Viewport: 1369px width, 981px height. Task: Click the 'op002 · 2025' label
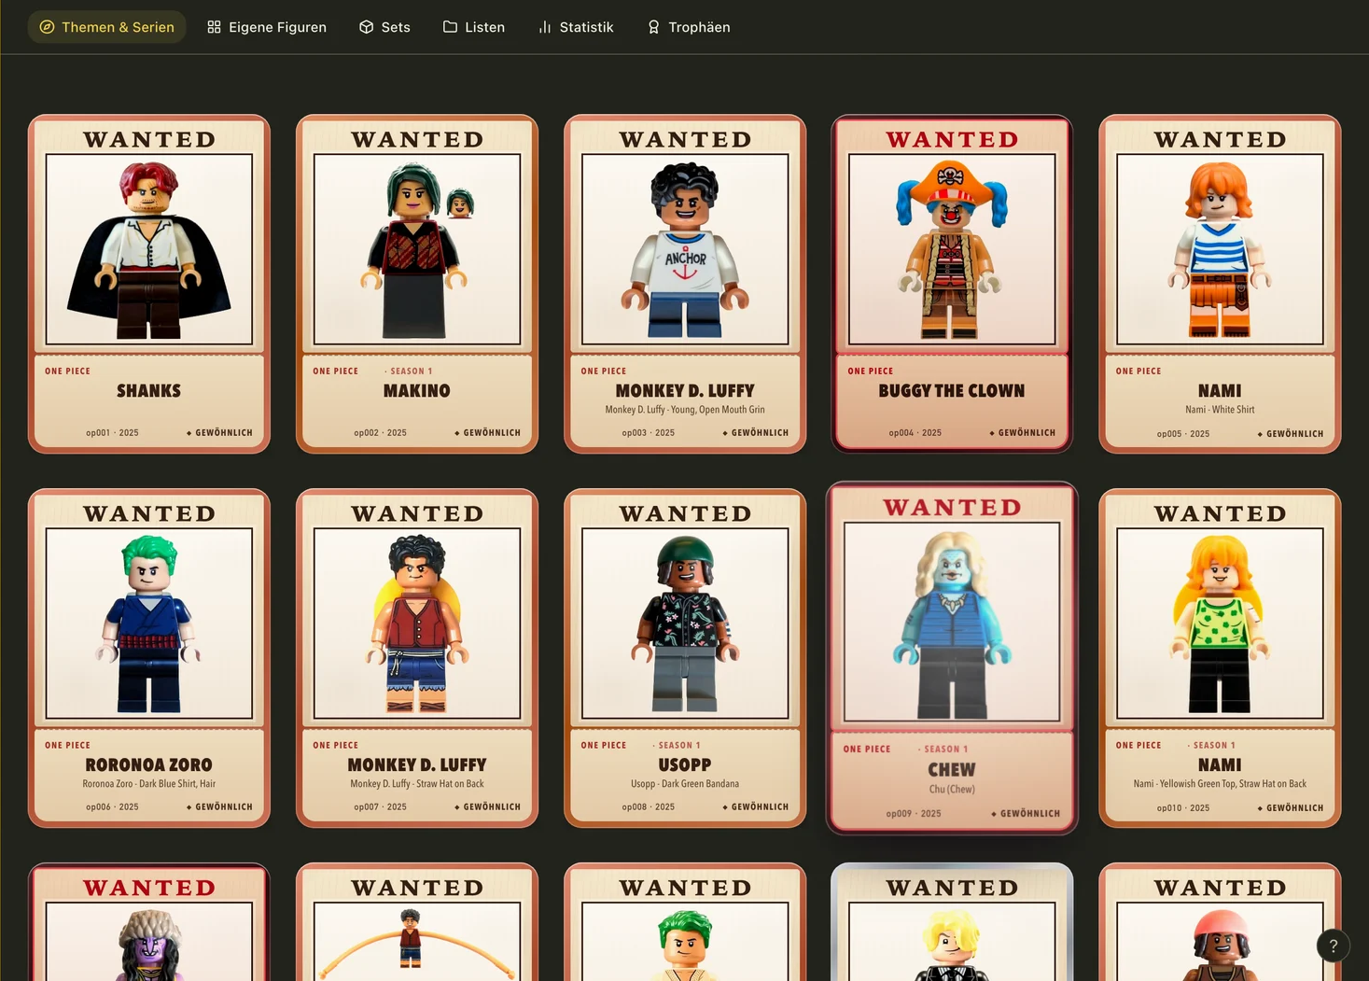[x=380, y=433]
